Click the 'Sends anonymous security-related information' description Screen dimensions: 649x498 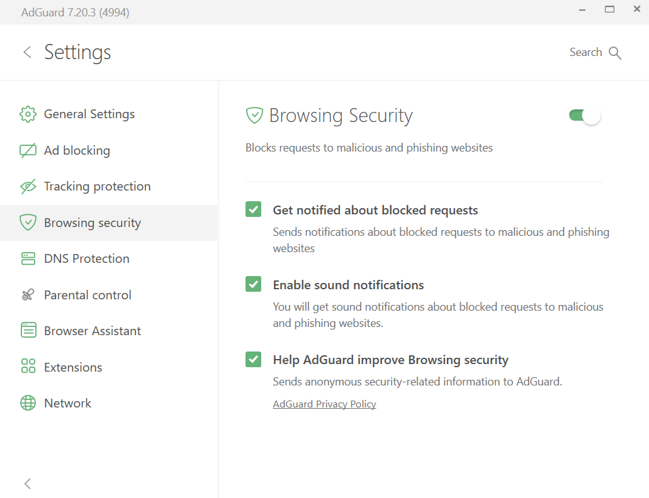(417, 382)
